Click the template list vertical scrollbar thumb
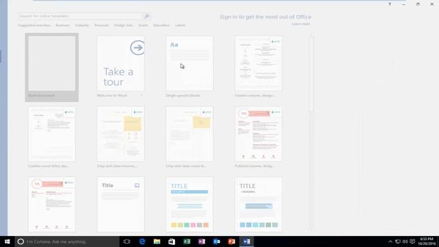 (311, 75)
